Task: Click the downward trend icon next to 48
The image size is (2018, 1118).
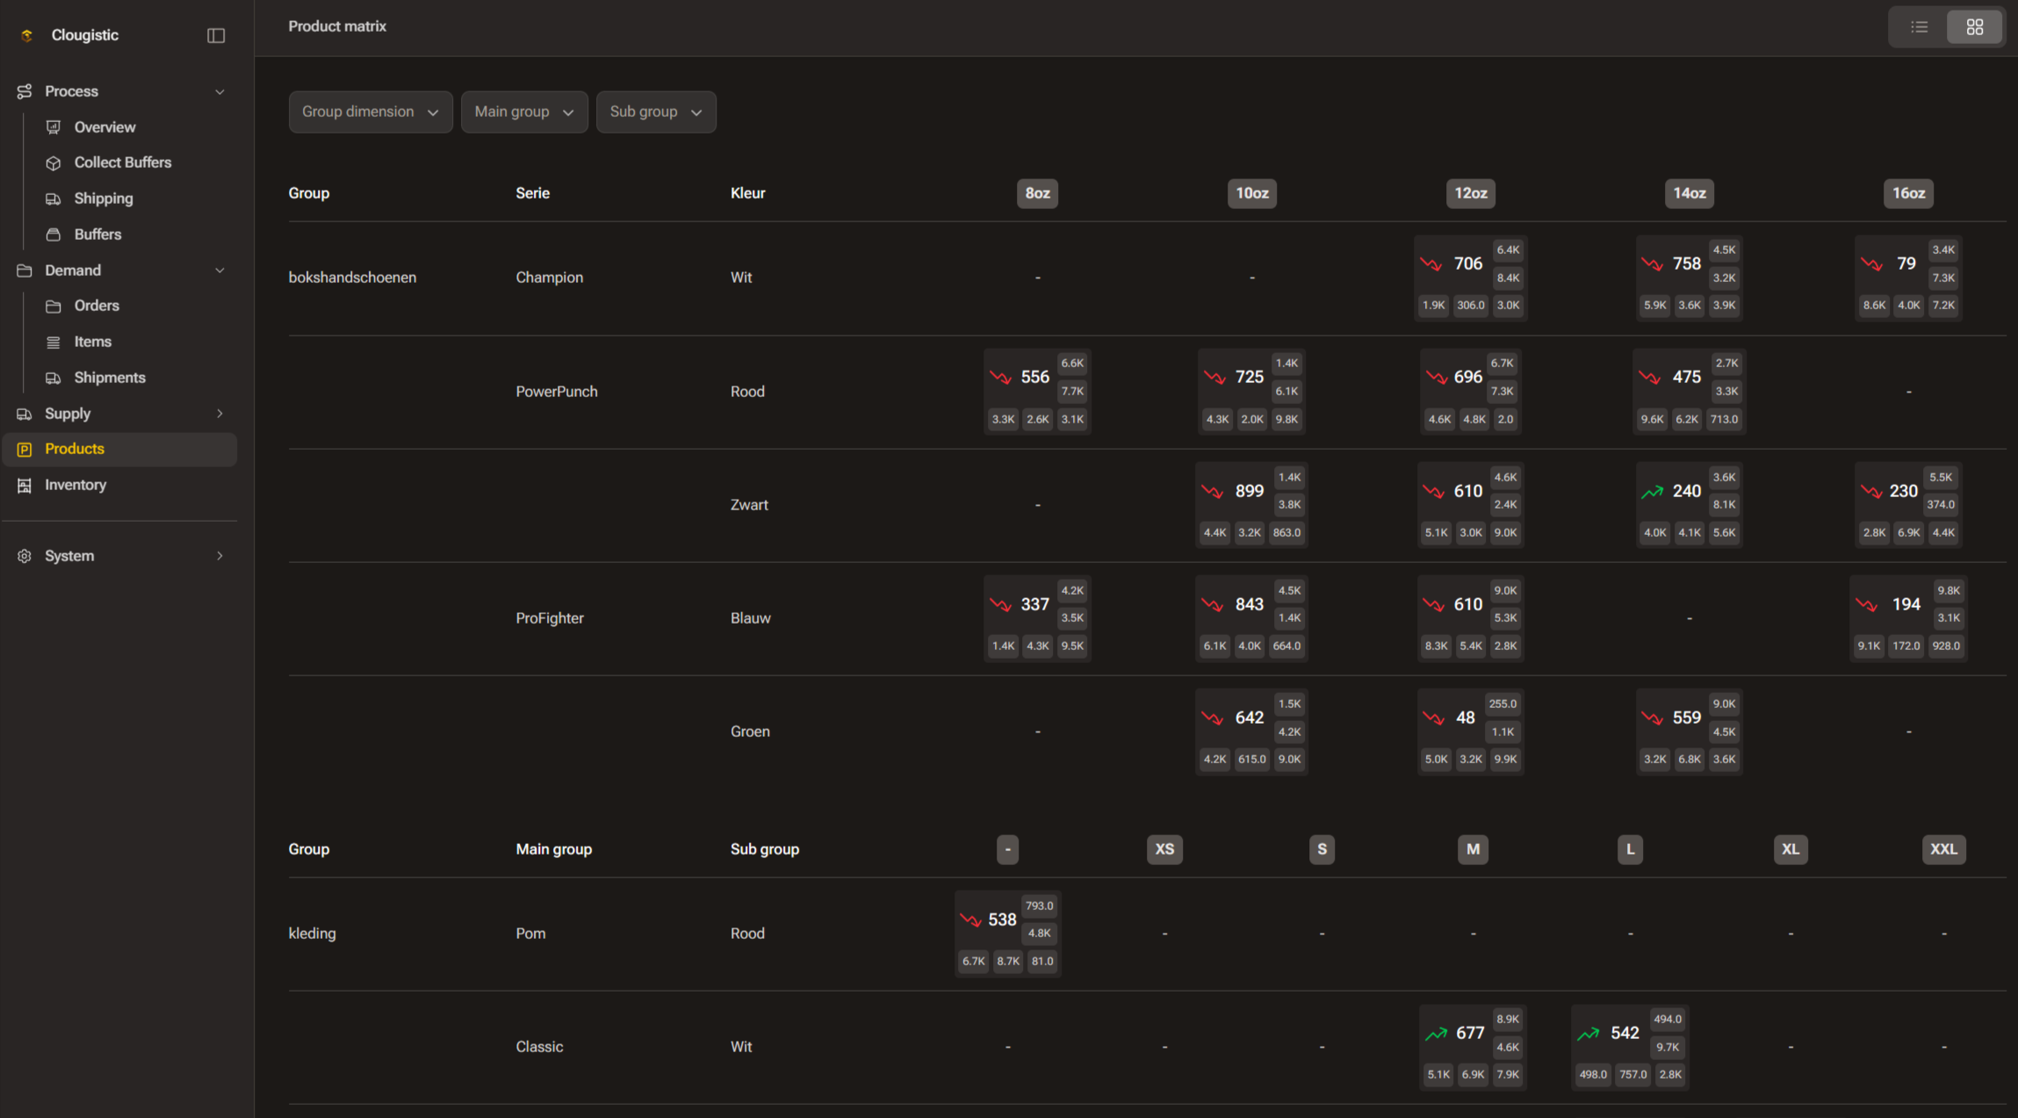Action: (1433, 718)
